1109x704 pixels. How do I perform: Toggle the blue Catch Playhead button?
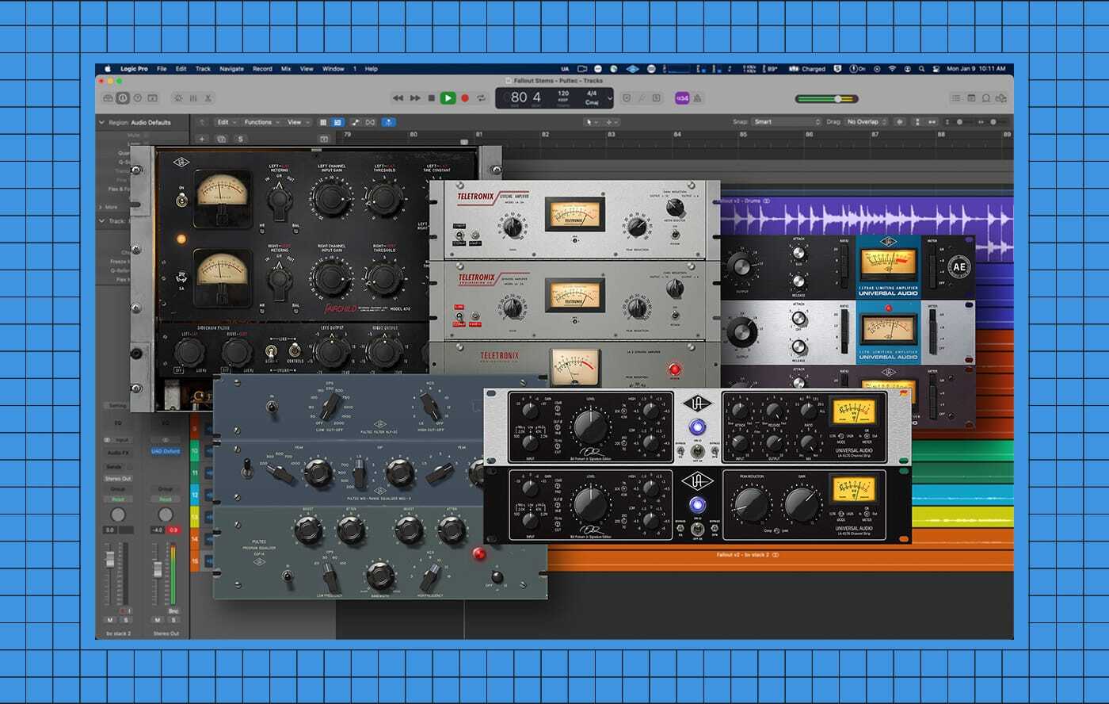388,122
